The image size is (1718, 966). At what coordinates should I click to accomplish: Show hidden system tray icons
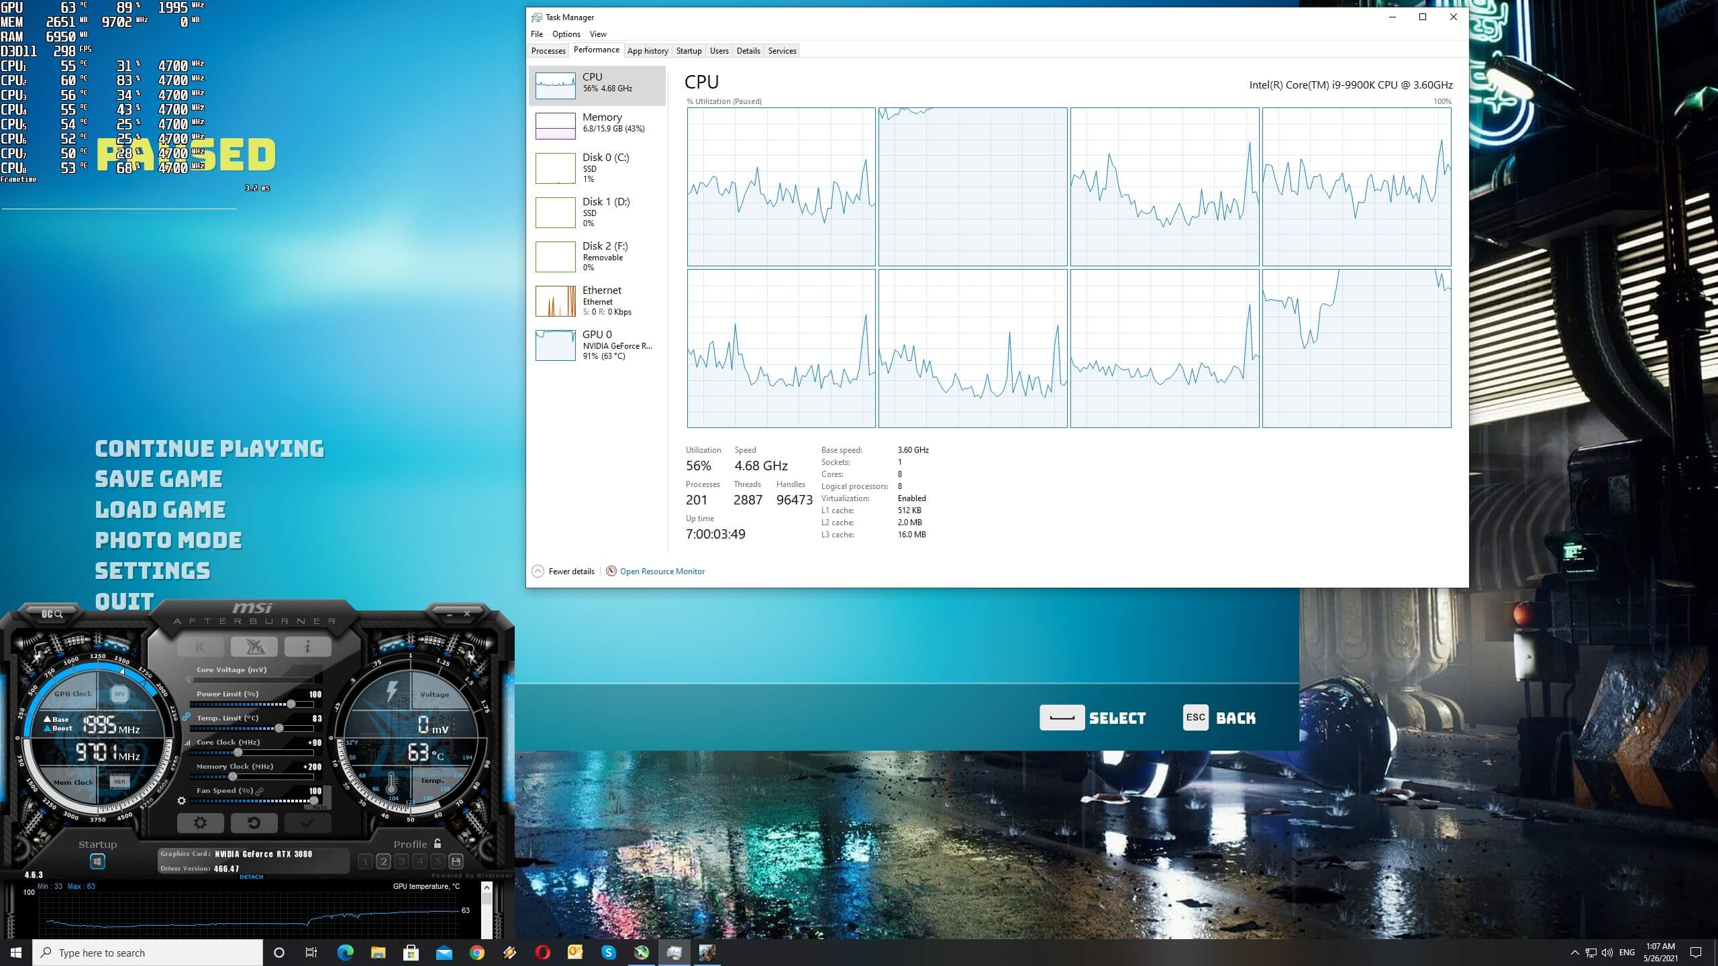coord(1574,953)
